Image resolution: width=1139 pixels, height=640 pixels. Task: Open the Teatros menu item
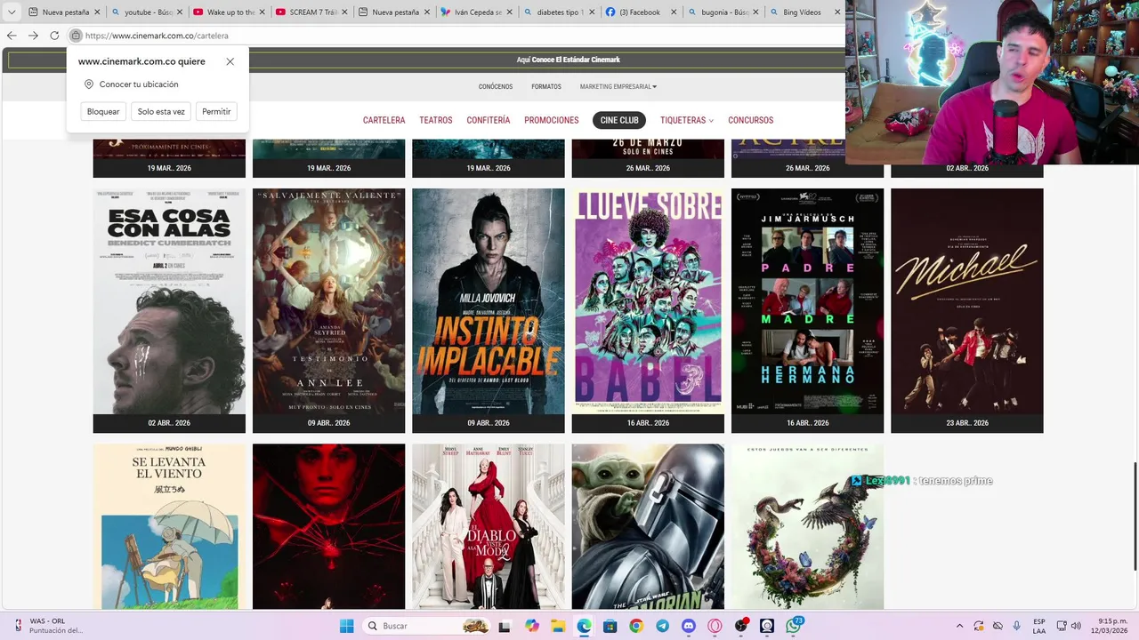(x=436, y=120)
